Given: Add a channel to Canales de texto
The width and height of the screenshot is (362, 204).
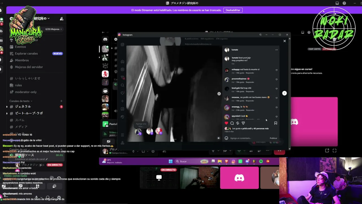Looking at the screenshot, I should point(61,101).
